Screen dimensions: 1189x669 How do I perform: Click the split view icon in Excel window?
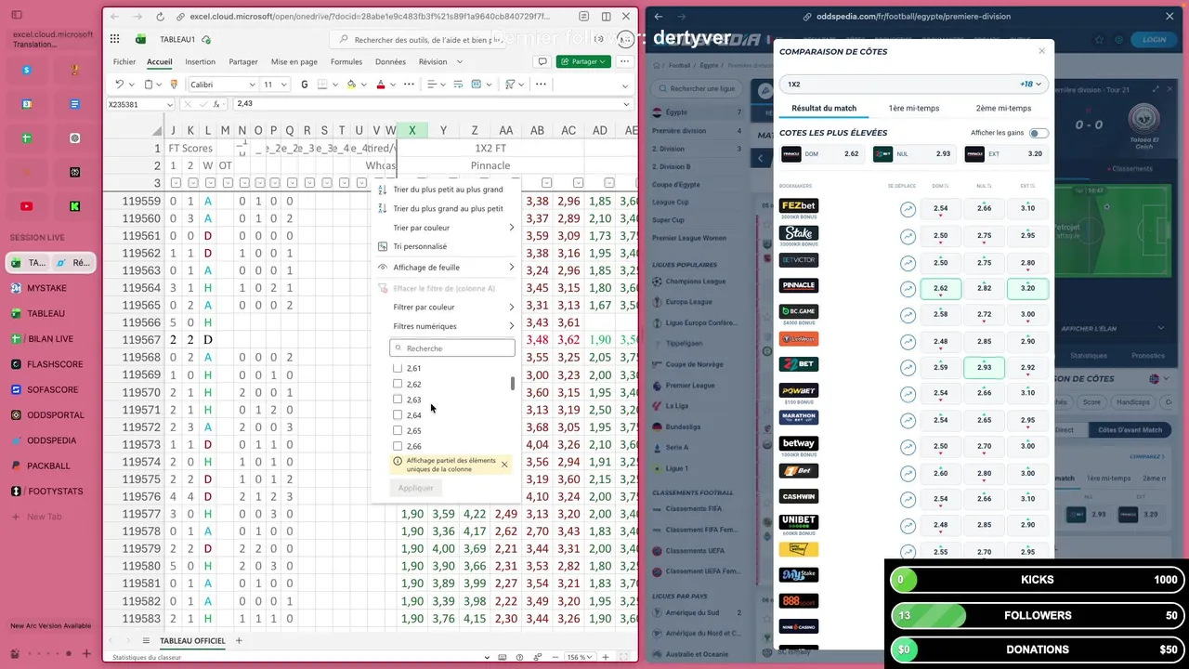[606, 17]
